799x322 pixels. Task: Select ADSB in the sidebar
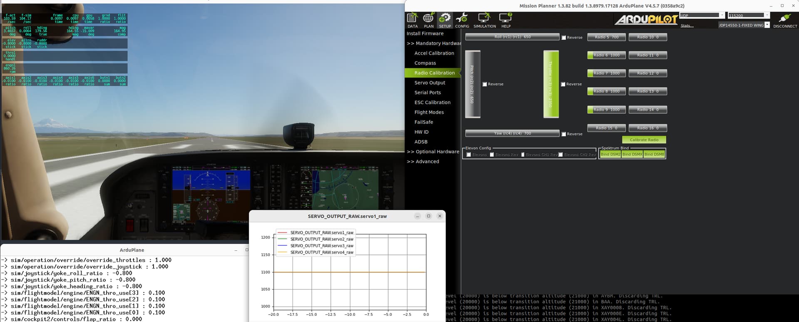[421, 142]
